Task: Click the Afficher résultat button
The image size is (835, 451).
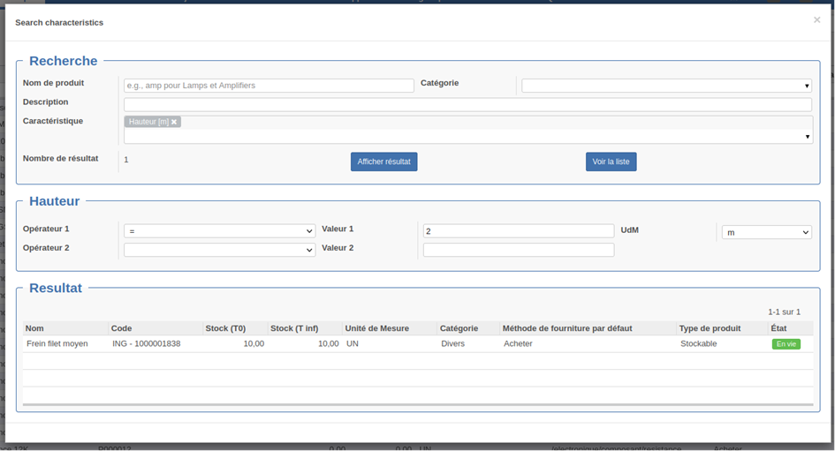Action: point(383,162)
